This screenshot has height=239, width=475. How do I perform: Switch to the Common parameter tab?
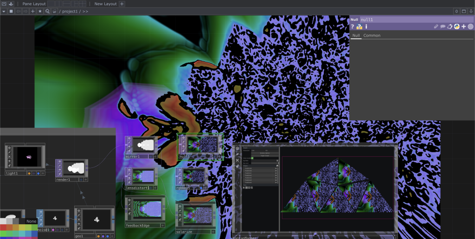coord(372,36)
